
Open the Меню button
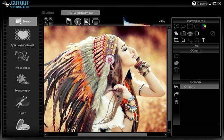[x=23, y=21]
